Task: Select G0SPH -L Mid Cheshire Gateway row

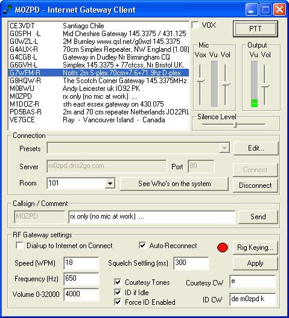Action: 99,34
